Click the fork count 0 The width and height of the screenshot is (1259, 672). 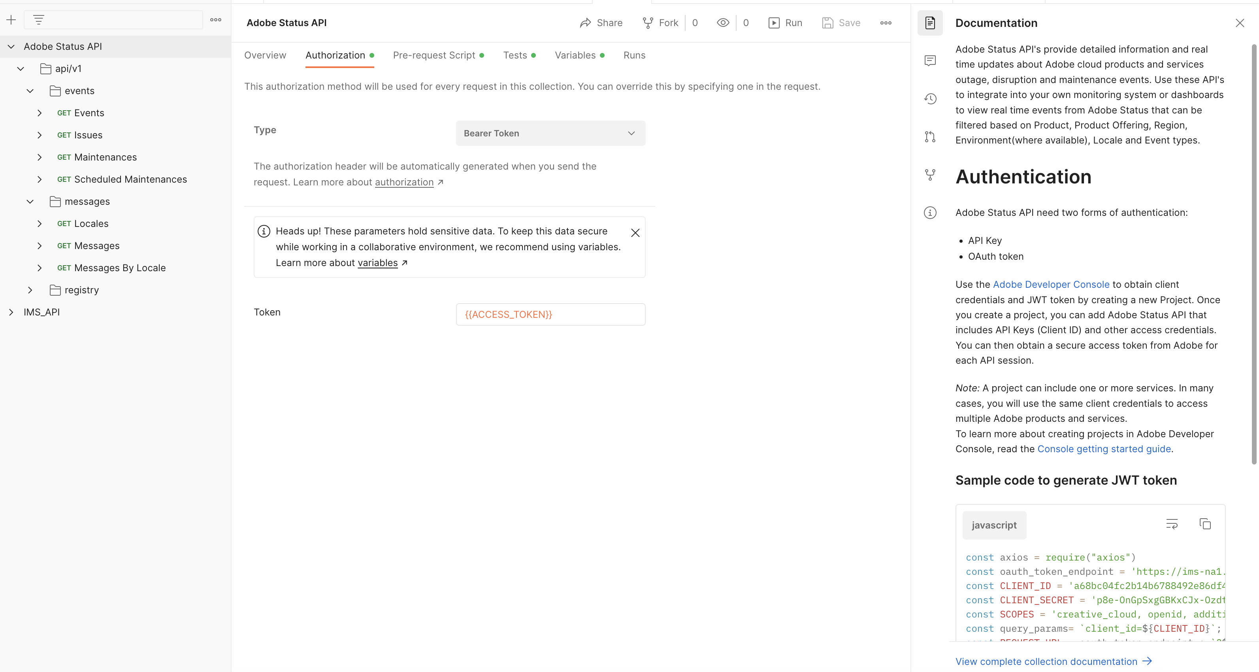[694, 23]
